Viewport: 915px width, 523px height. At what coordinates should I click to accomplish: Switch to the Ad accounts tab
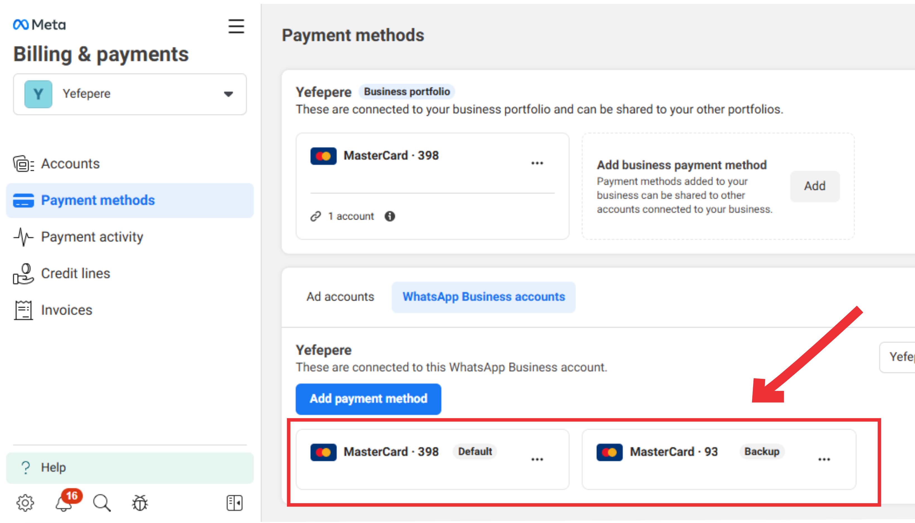pos(340,297)
